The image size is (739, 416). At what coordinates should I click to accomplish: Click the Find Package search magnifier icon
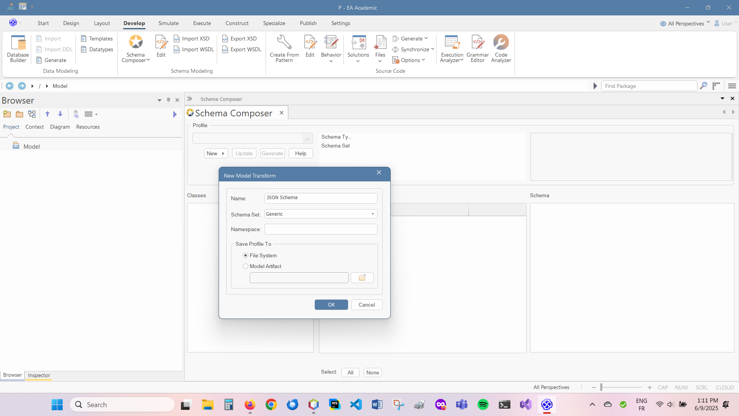703,86
